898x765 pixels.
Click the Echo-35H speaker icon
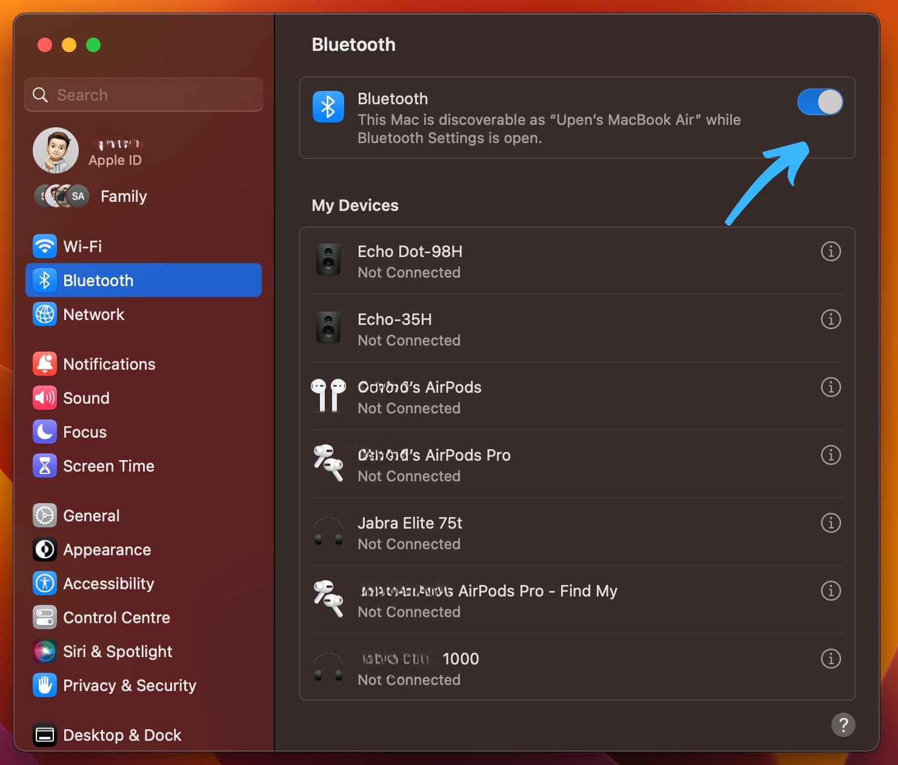pyautogui.click(x=328, y=328)
